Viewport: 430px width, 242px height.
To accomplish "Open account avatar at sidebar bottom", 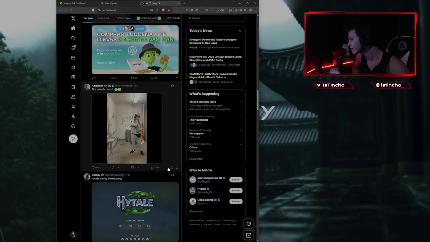I will pos(73,234).
